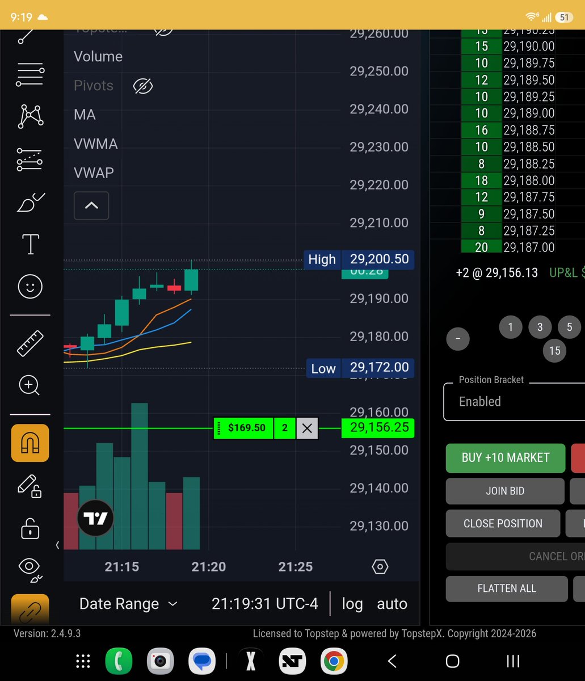
Task: Collapse the drawing toolbar with small arrow
Action: [x=57, y=545]
